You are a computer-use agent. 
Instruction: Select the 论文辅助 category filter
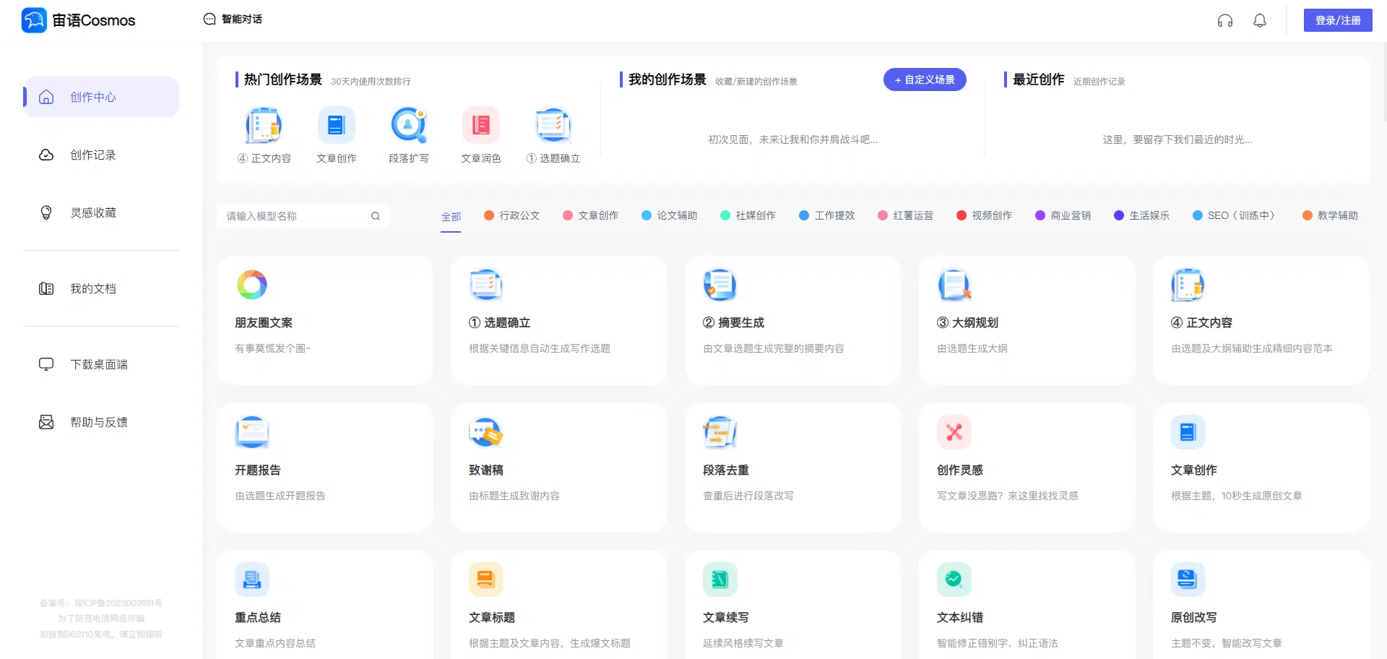tap(669, 215)
